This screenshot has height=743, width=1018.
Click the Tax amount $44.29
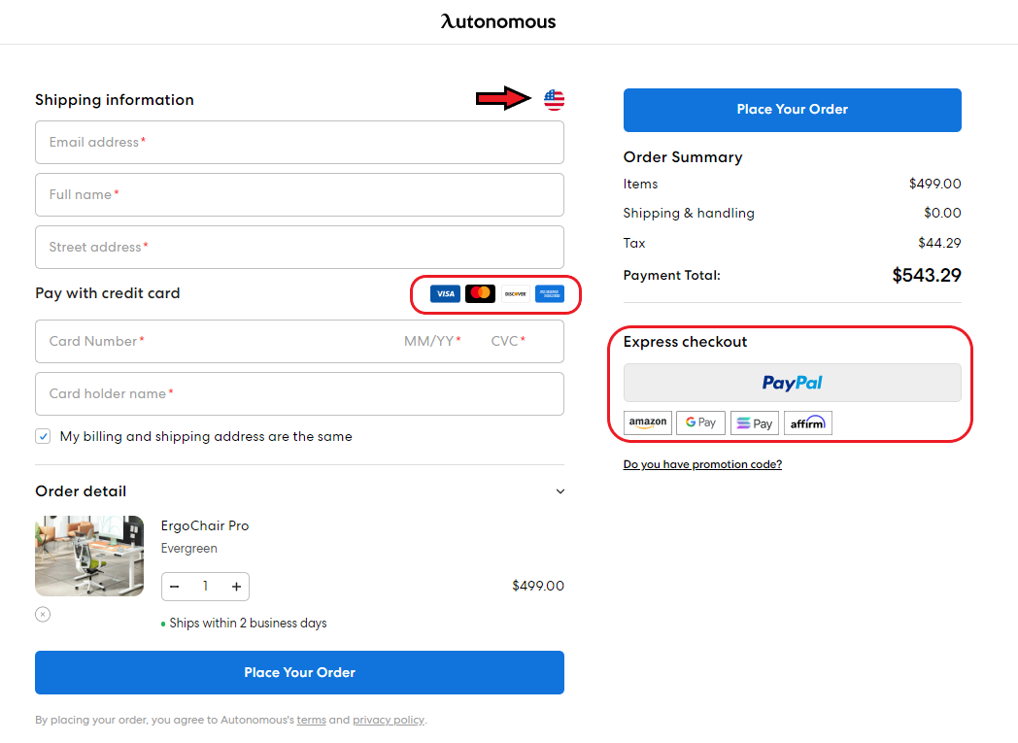(939, 243)
